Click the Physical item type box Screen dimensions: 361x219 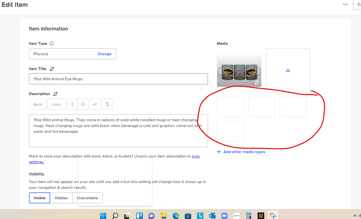point(72,54)
